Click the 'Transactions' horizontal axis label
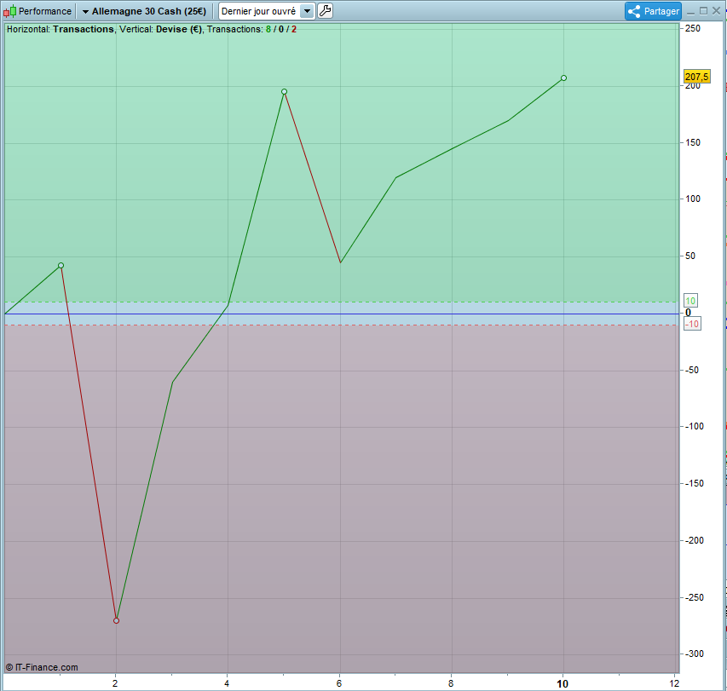727x691 pixels. pos(83,29)
